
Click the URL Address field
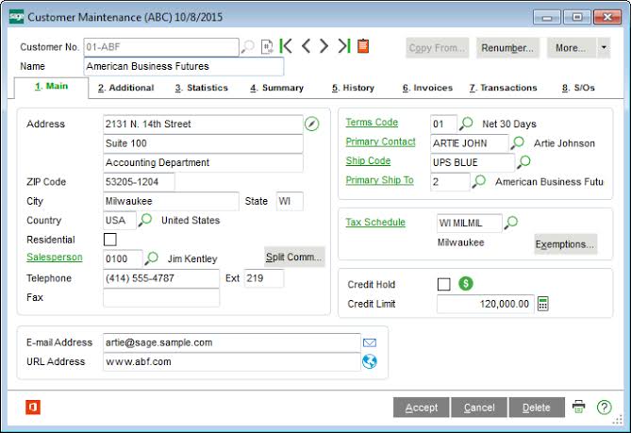(x=232, y=361)
